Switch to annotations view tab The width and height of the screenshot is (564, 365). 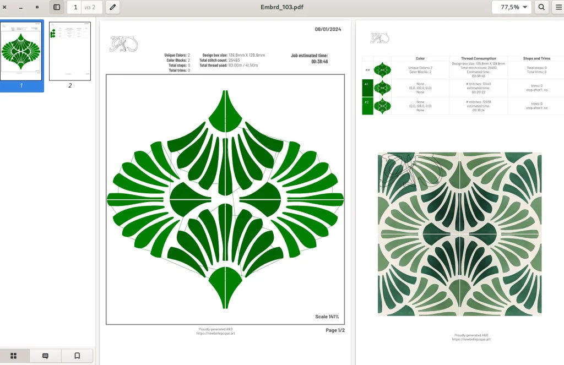click(45, 356)
